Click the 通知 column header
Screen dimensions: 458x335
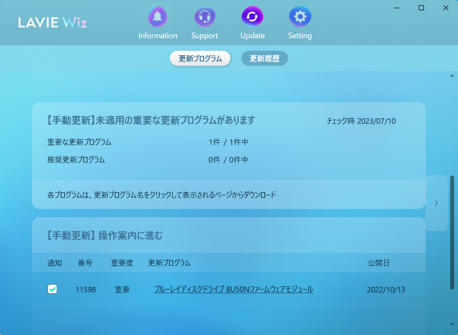click(x=55, y=263)
